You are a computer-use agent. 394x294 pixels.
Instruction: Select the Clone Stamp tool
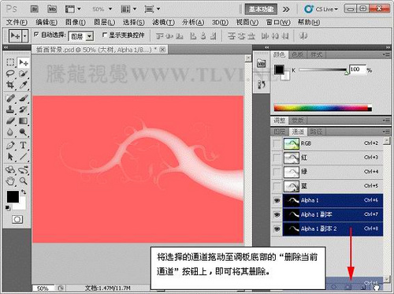point(10,110)
